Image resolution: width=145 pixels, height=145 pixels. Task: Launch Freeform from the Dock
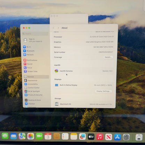pyautogui.click(x=83, y=137)
